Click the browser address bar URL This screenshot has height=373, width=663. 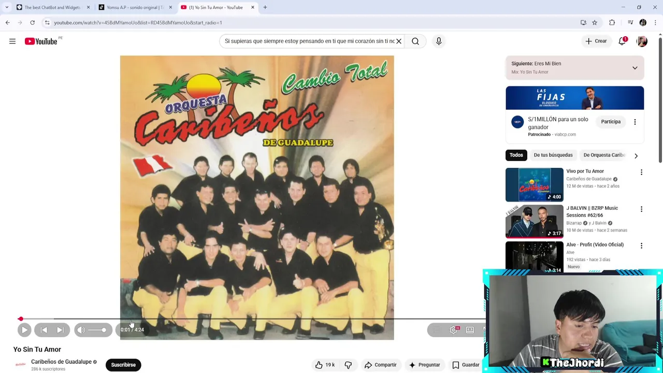pyautogui.click(x=138, y=23)
